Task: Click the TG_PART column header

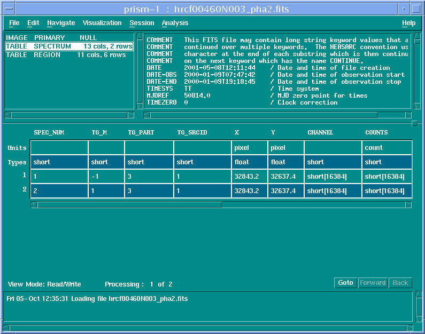Action: [x=141, y=132]
